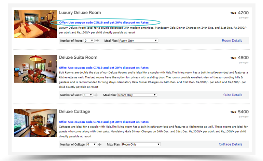This screenshot has width=263, height=161.
Task: Expand Meal Plan dropdown for Deluxe Suite Room
Action: click(x=137, y=95)
